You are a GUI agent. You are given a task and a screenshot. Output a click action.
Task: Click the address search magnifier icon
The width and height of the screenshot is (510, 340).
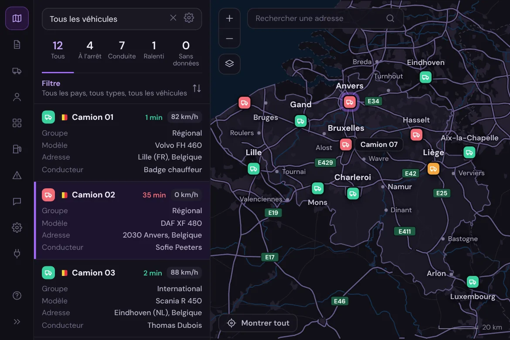click(390, 18)
